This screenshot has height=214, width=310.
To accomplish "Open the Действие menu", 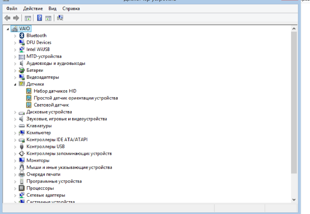I will coord(33,9).
